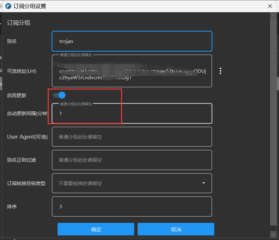Click the User Agent(可选) label
279x240 pixels.
pyautogui.click(x=28, y=137)
